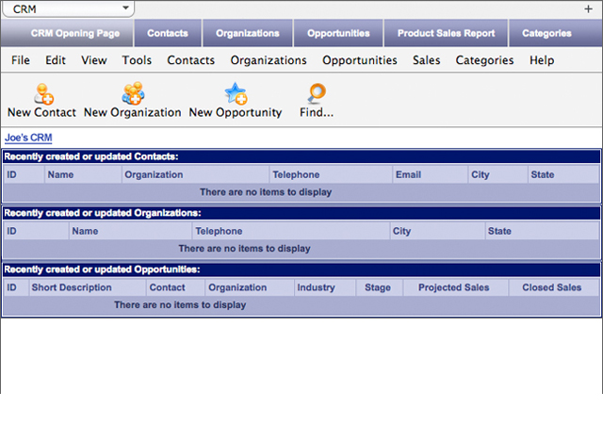Switch to the Opportunities tab
This screenshot has width=603, height=441.
coord(338,33)
